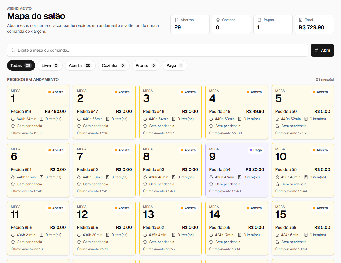Select the Pronto filter pill

pos(146,65)
